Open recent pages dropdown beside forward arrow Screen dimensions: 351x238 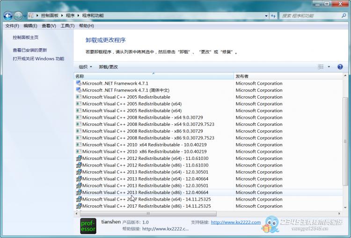pyautogui.click(x=25, y=16)
